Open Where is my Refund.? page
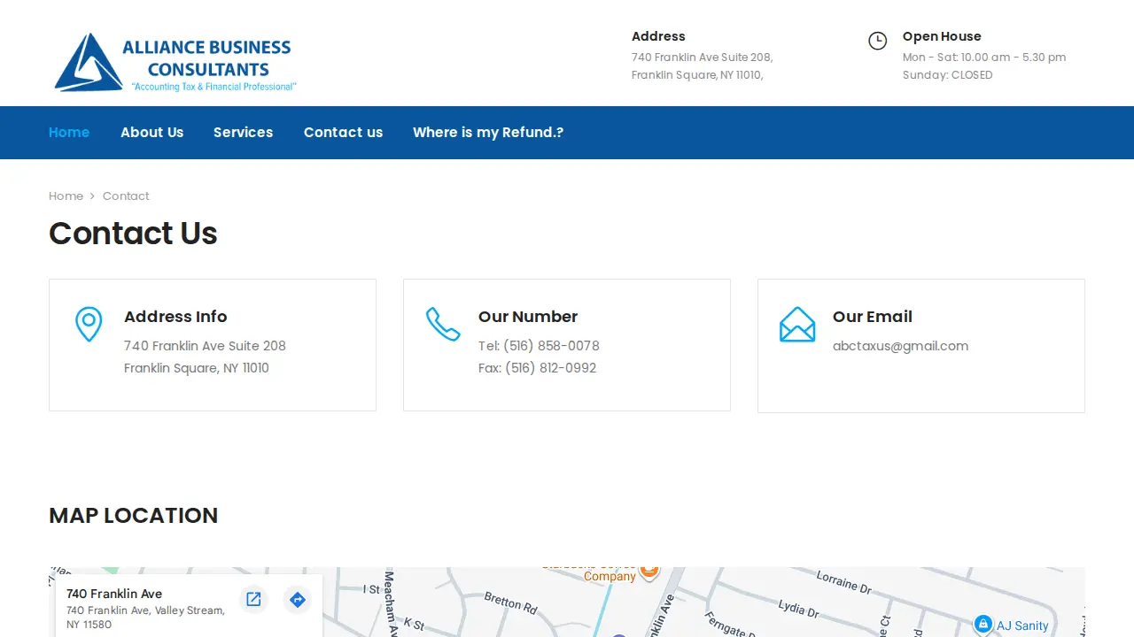1134x637 pixels. [488, 133]
